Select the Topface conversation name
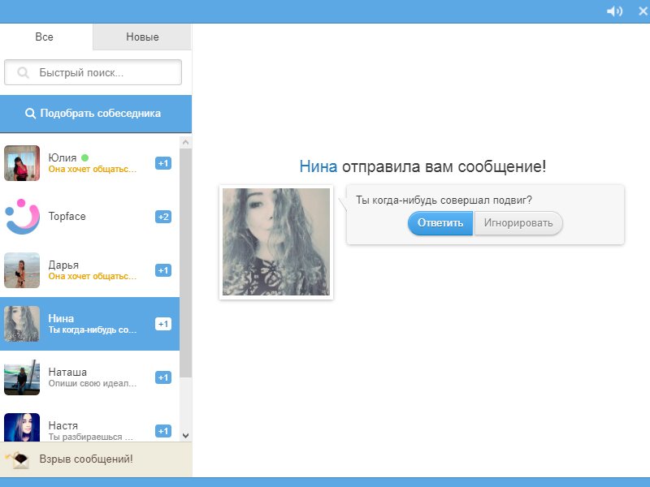The image size is (650, 487). click(x=67, y=216)
